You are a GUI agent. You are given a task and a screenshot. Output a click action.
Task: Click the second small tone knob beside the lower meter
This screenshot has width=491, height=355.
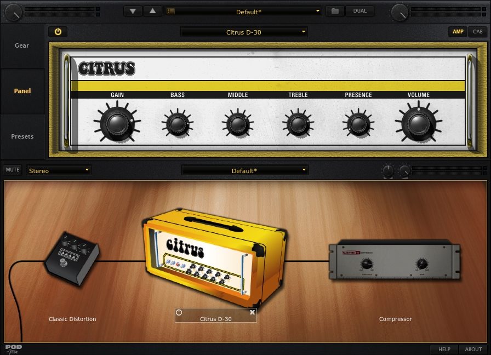point(404,171)
